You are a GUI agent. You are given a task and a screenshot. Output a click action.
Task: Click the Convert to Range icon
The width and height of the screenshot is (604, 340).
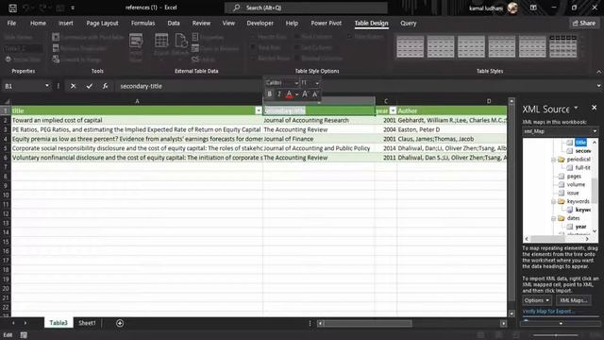coord(56,59)
